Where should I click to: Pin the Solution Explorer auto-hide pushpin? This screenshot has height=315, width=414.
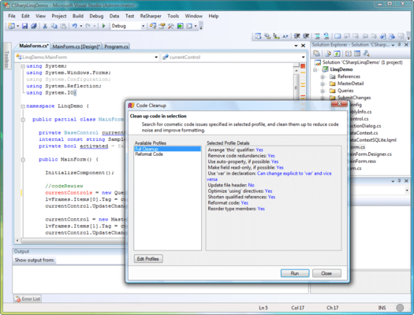pos(400,45)
